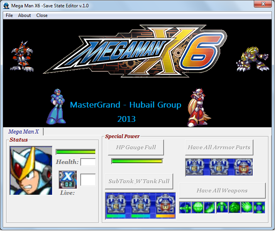The image size is (275, 231).
Task: Click the third weapon icon in the row
Action: (210, 207)
